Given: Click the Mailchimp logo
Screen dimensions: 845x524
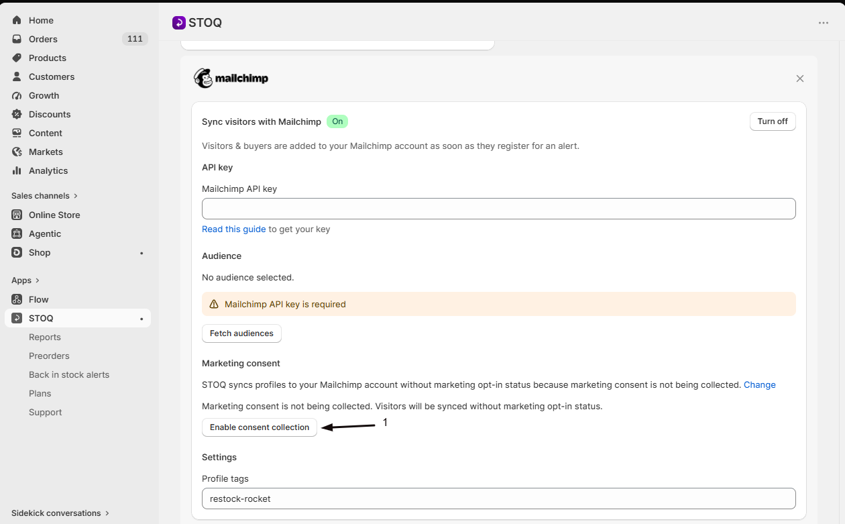Looking at the screenshot, I should 231,78.
